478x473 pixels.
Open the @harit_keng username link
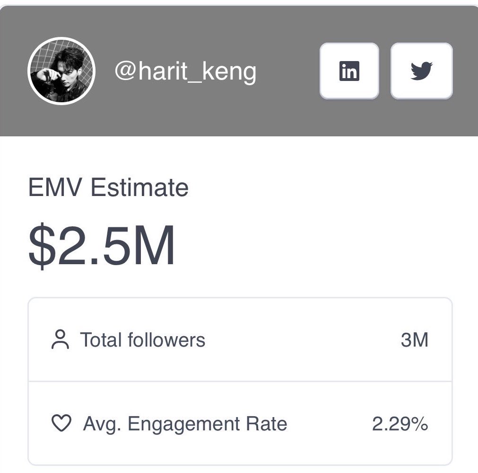[185, 71]
